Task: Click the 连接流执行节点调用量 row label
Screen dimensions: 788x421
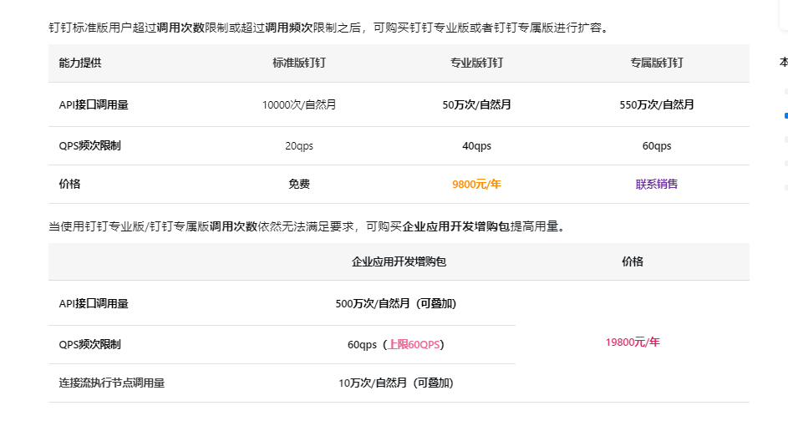Action: coord(112,383)
